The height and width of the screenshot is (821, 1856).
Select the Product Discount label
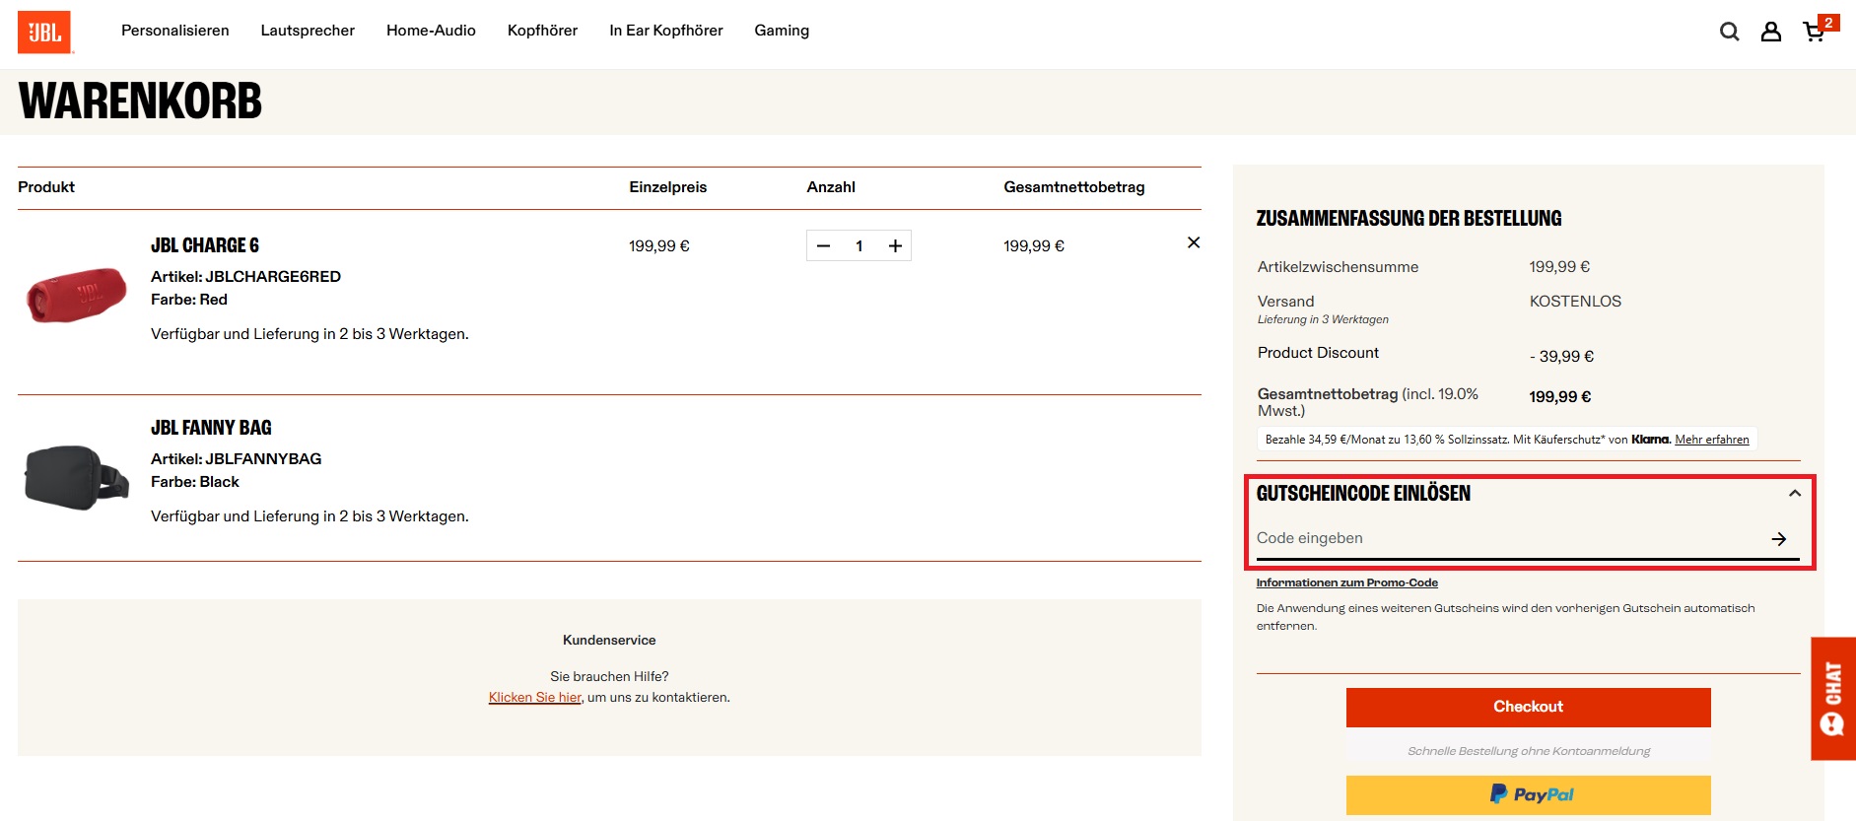tap(1318, 352)
